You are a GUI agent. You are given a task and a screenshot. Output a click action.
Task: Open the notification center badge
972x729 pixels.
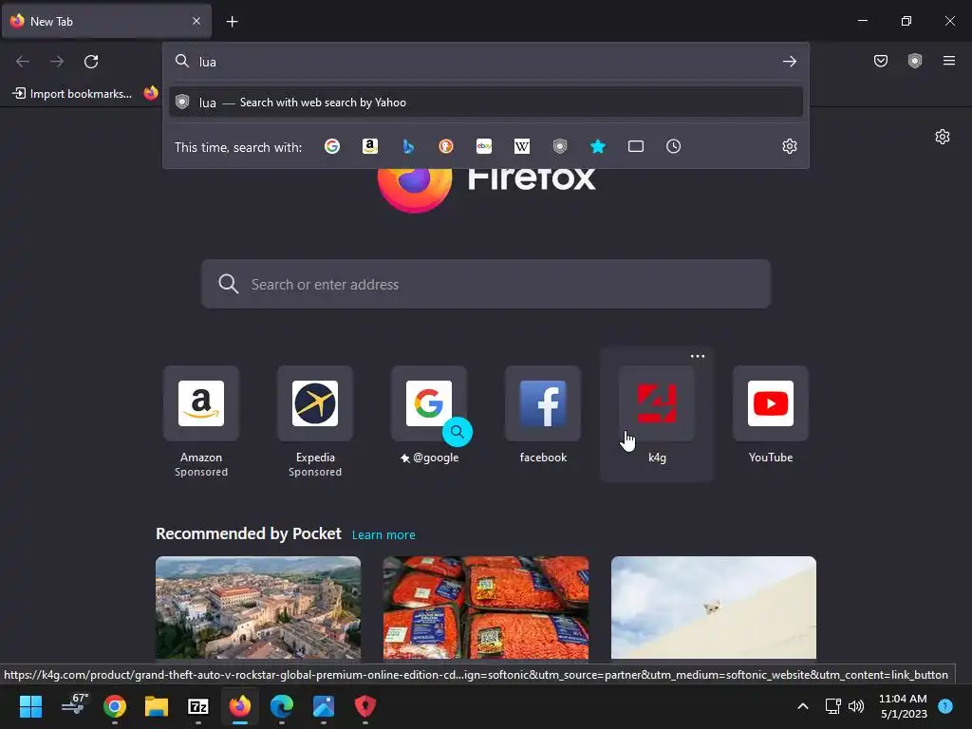[x=945, y=705]
